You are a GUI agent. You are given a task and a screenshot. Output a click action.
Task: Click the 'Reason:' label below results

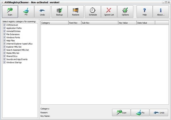coord(44,113)
